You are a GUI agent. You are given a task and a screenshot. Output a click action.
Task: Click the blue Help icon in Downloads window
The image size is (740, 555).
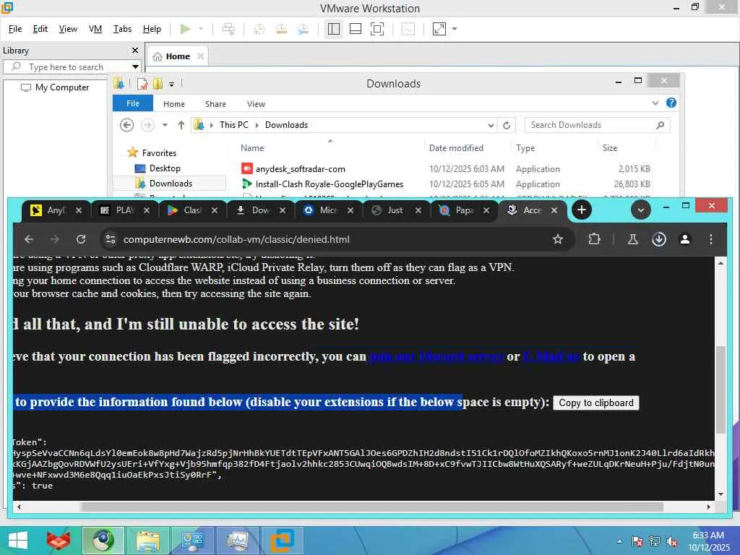pyautogui.click(x=671, y=103)
